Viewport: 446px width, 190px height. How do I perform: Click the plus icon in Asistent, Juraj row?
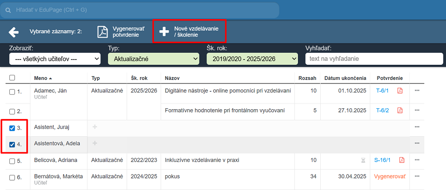coord(94,127)
